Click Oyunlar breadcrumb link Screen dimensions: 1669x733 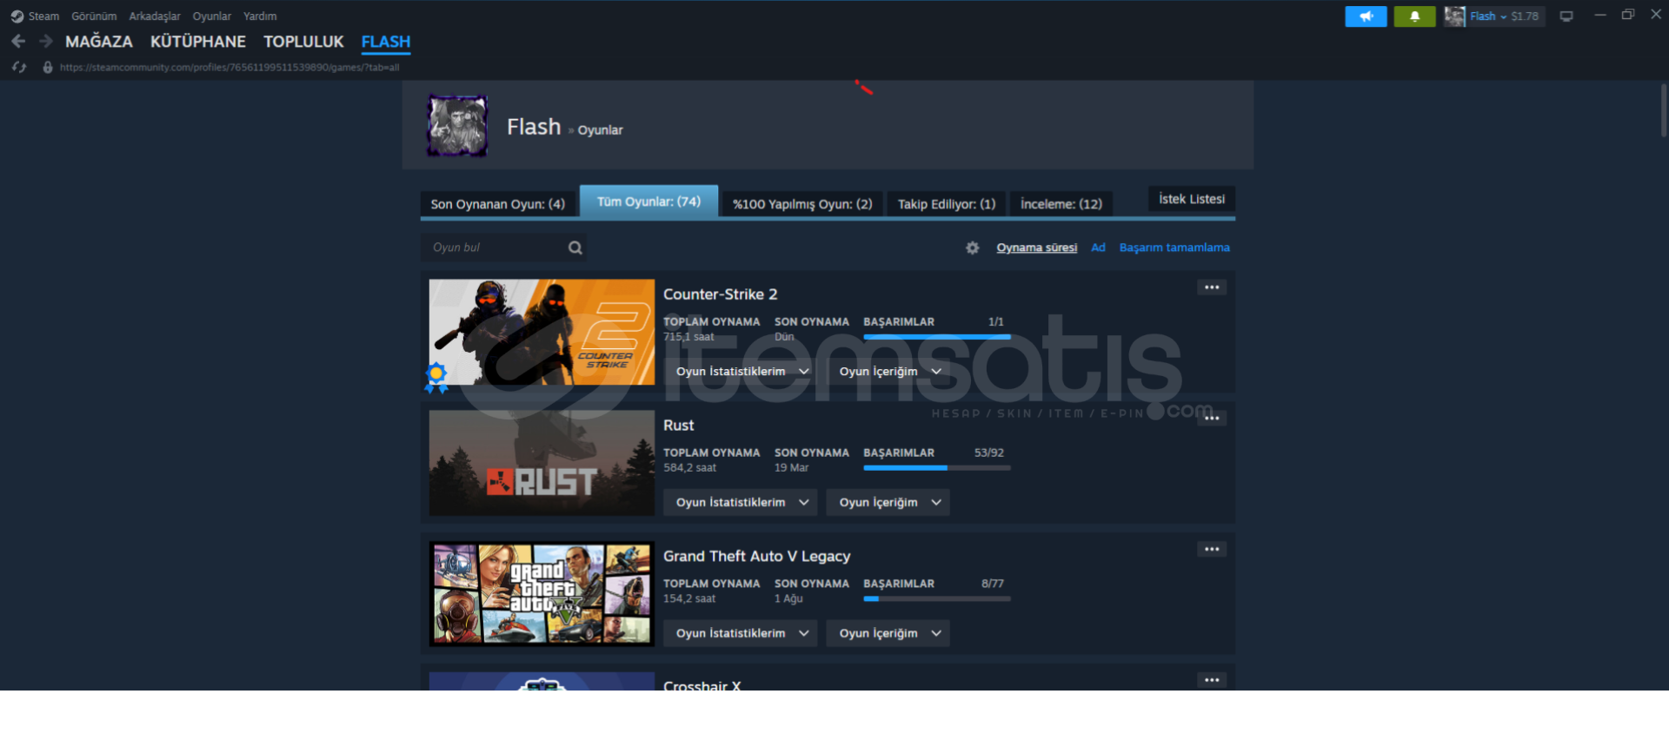point(601,130)
